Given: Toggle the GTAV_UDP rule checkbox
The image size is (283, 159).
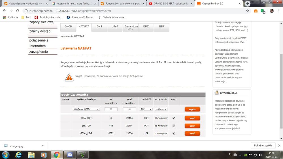Looking at the screenshot, I should 174,133.
